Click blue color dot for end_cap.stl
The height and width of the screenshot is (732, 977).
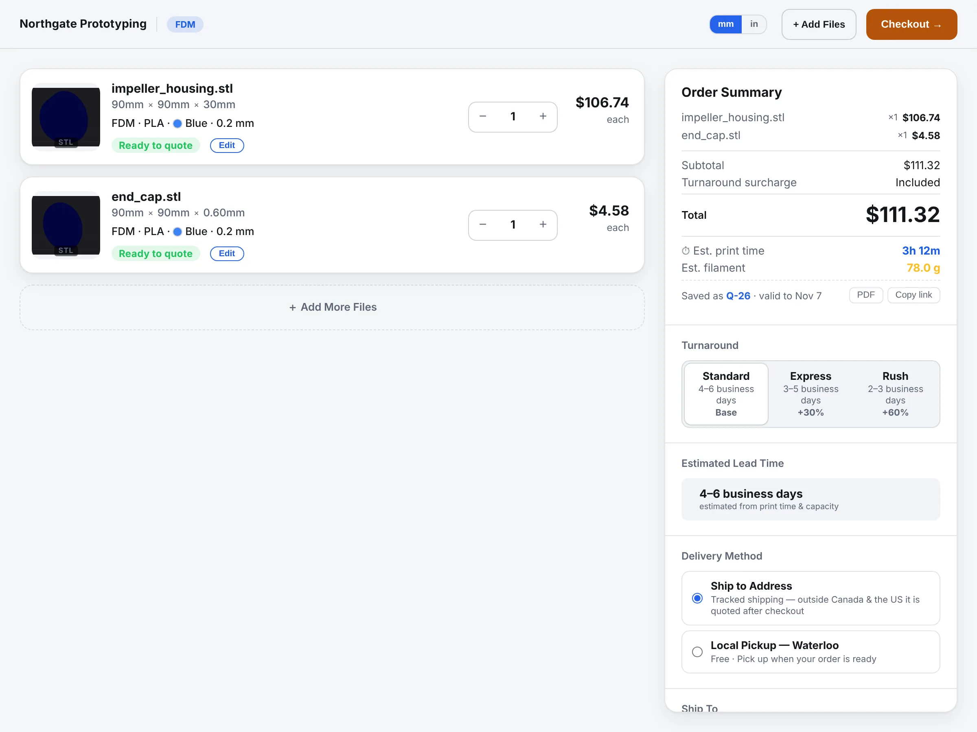point(177,232)
